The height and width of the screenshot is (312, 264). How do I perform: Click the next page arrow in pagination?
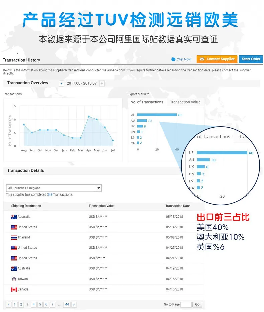(74, 305)
